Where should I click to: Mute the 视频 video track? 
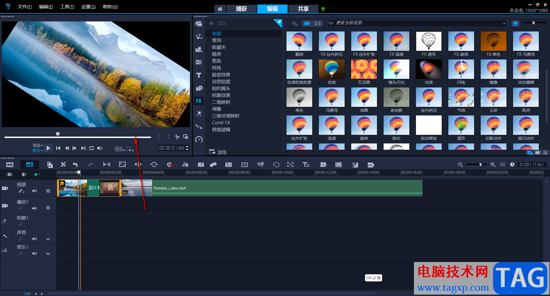(x=34, y=191)
